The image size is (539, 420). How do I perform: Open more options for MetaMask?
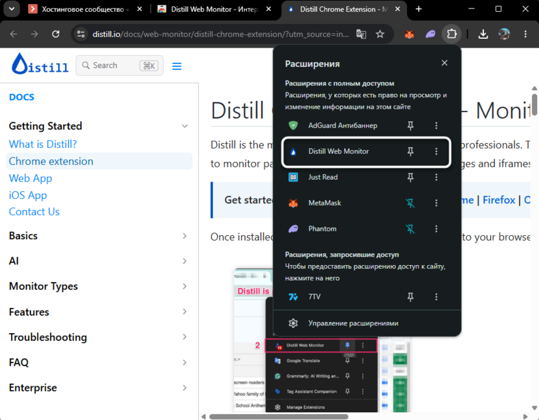(x=436, y=203)
